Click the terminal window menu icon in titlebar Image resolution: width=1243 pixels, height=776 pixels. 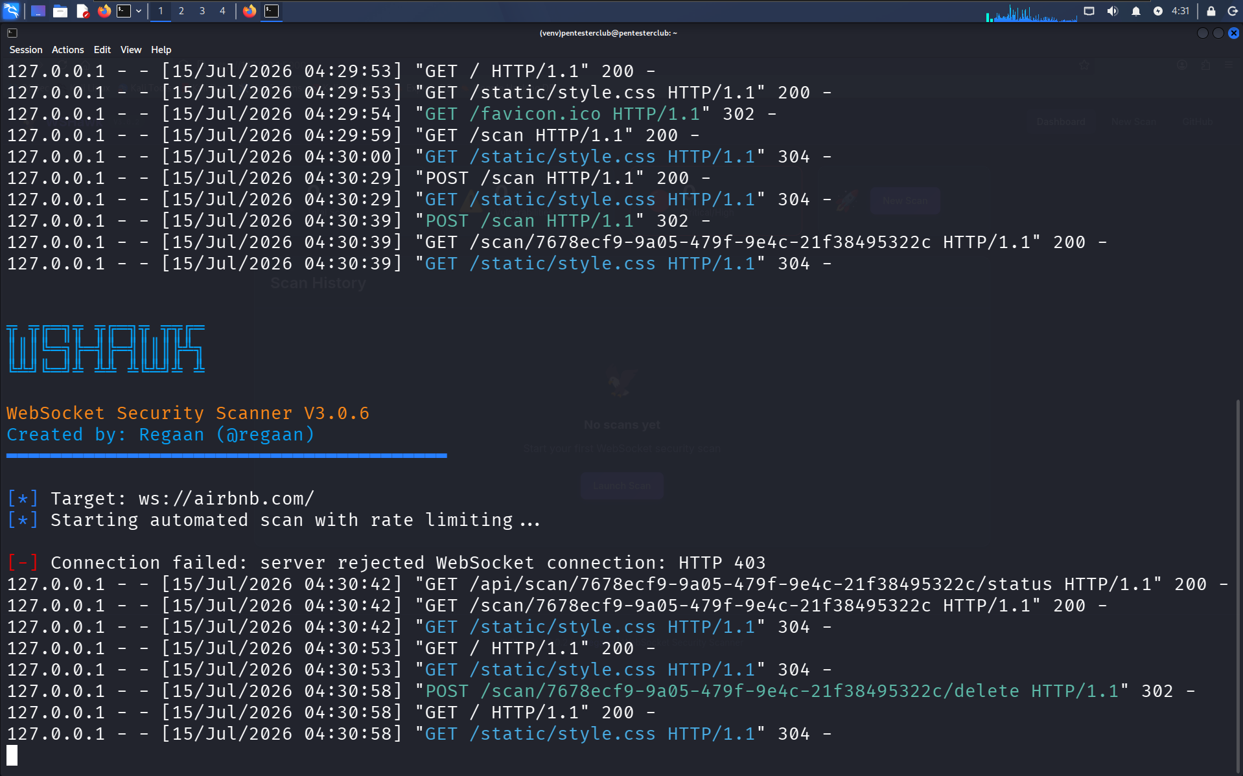[x=12, y=33]
